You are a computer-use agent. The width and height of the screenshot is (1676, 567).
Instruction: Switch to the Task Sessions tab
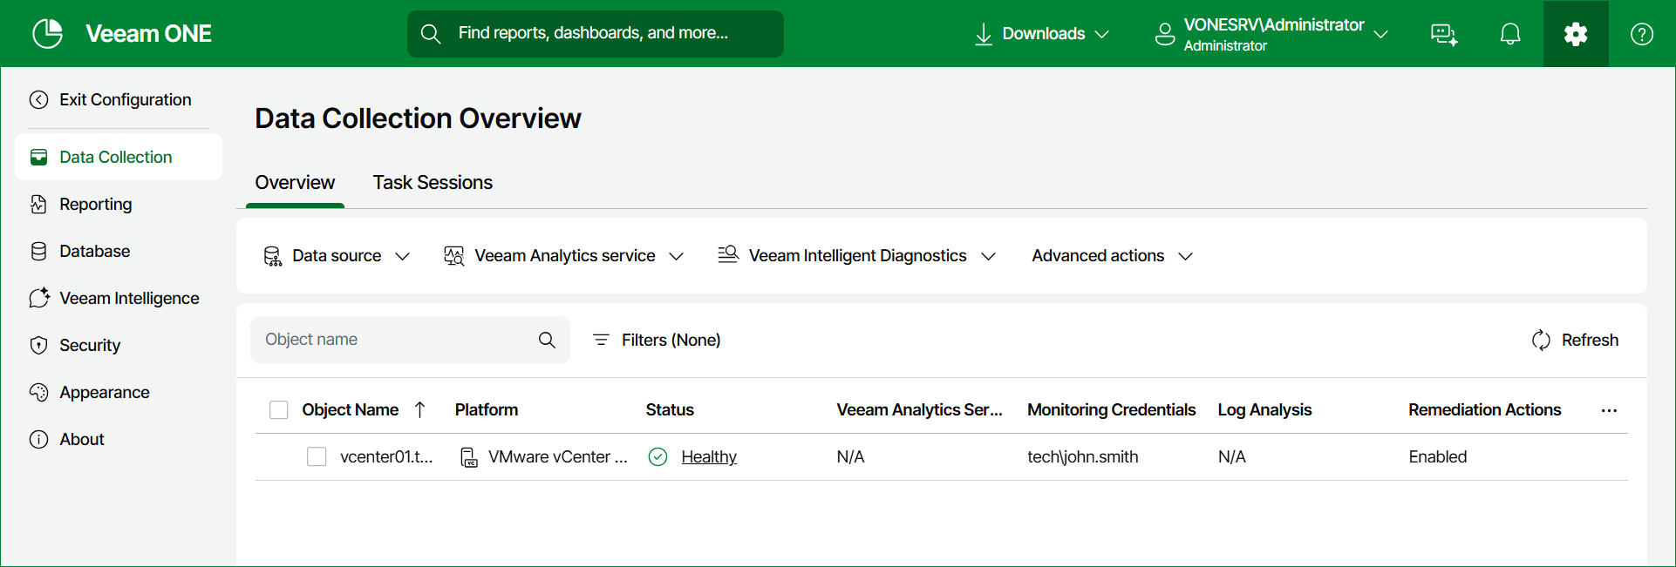tap(433, 182)
